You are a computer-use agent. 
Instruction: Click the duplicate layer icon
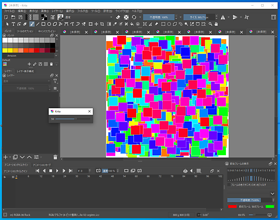(x=15, y=157)
